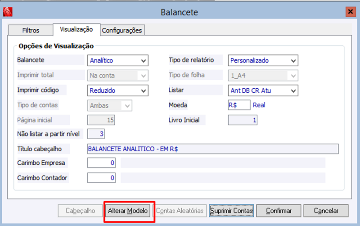Expand the Tipo de folha dropdown
This screenshot has height=226, width=360.
(263, 75)
